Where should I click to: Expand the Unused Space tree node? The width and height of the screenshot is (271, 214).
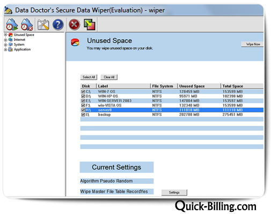point(5,35)
